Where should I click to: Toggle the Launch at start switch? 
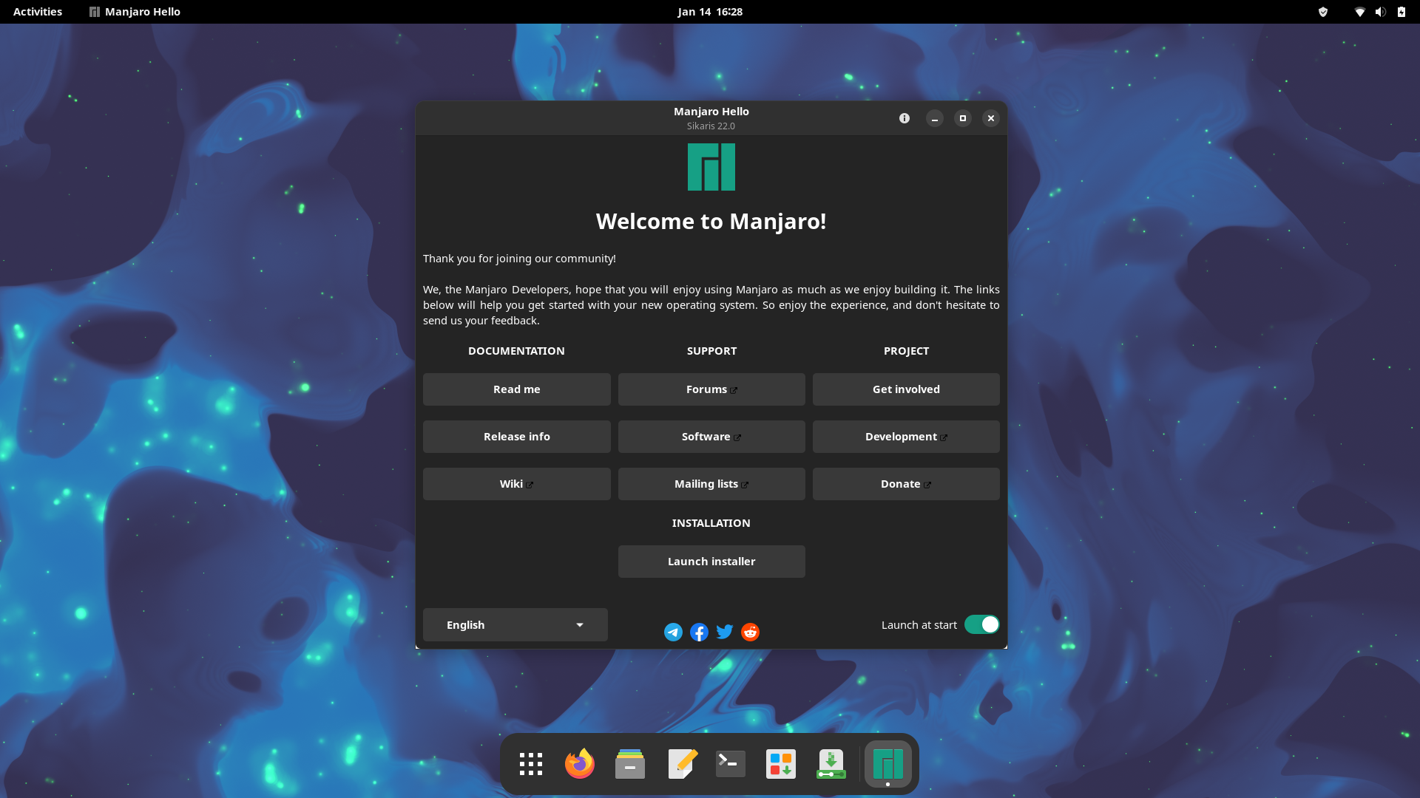[x=981, y=624]
